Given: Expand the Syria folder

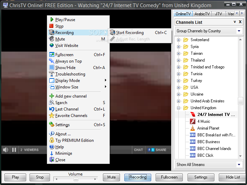Looking at the screenshot, I should point(178,47).
